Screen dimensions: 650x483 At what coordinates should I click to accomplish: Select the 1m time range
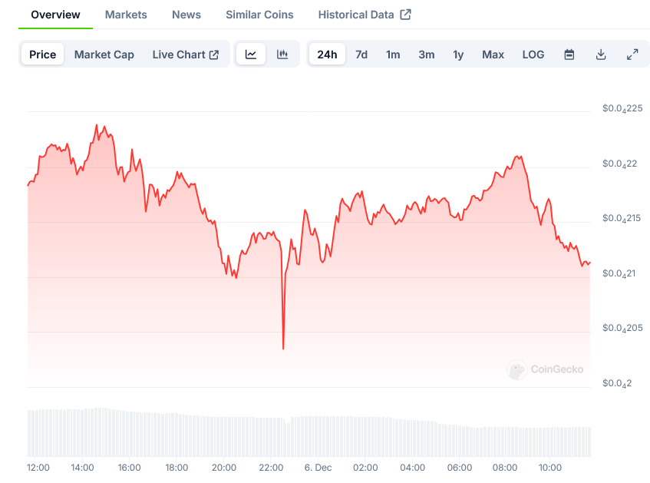coord(393,55)
